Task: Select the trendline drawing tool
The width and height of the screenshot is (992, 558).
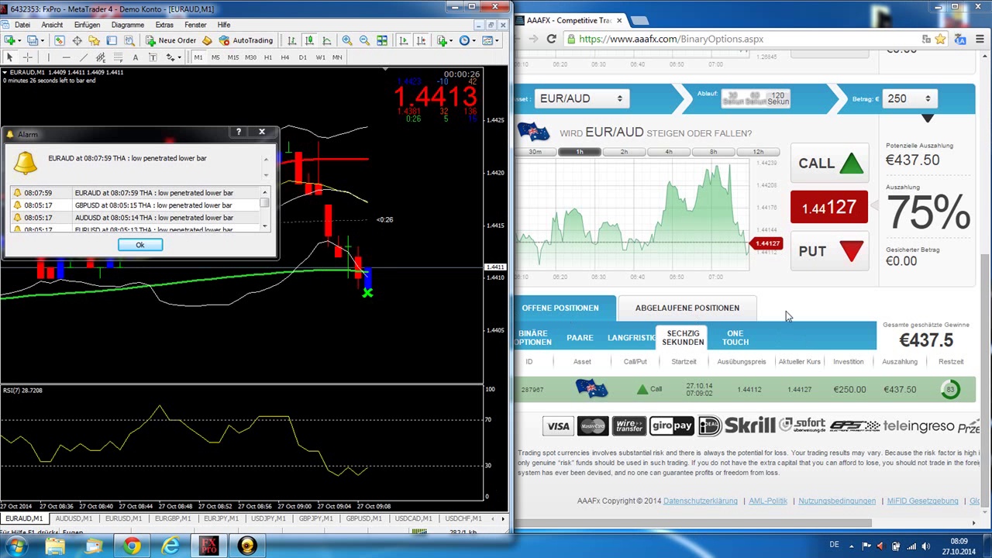Action: click(83, 57)
